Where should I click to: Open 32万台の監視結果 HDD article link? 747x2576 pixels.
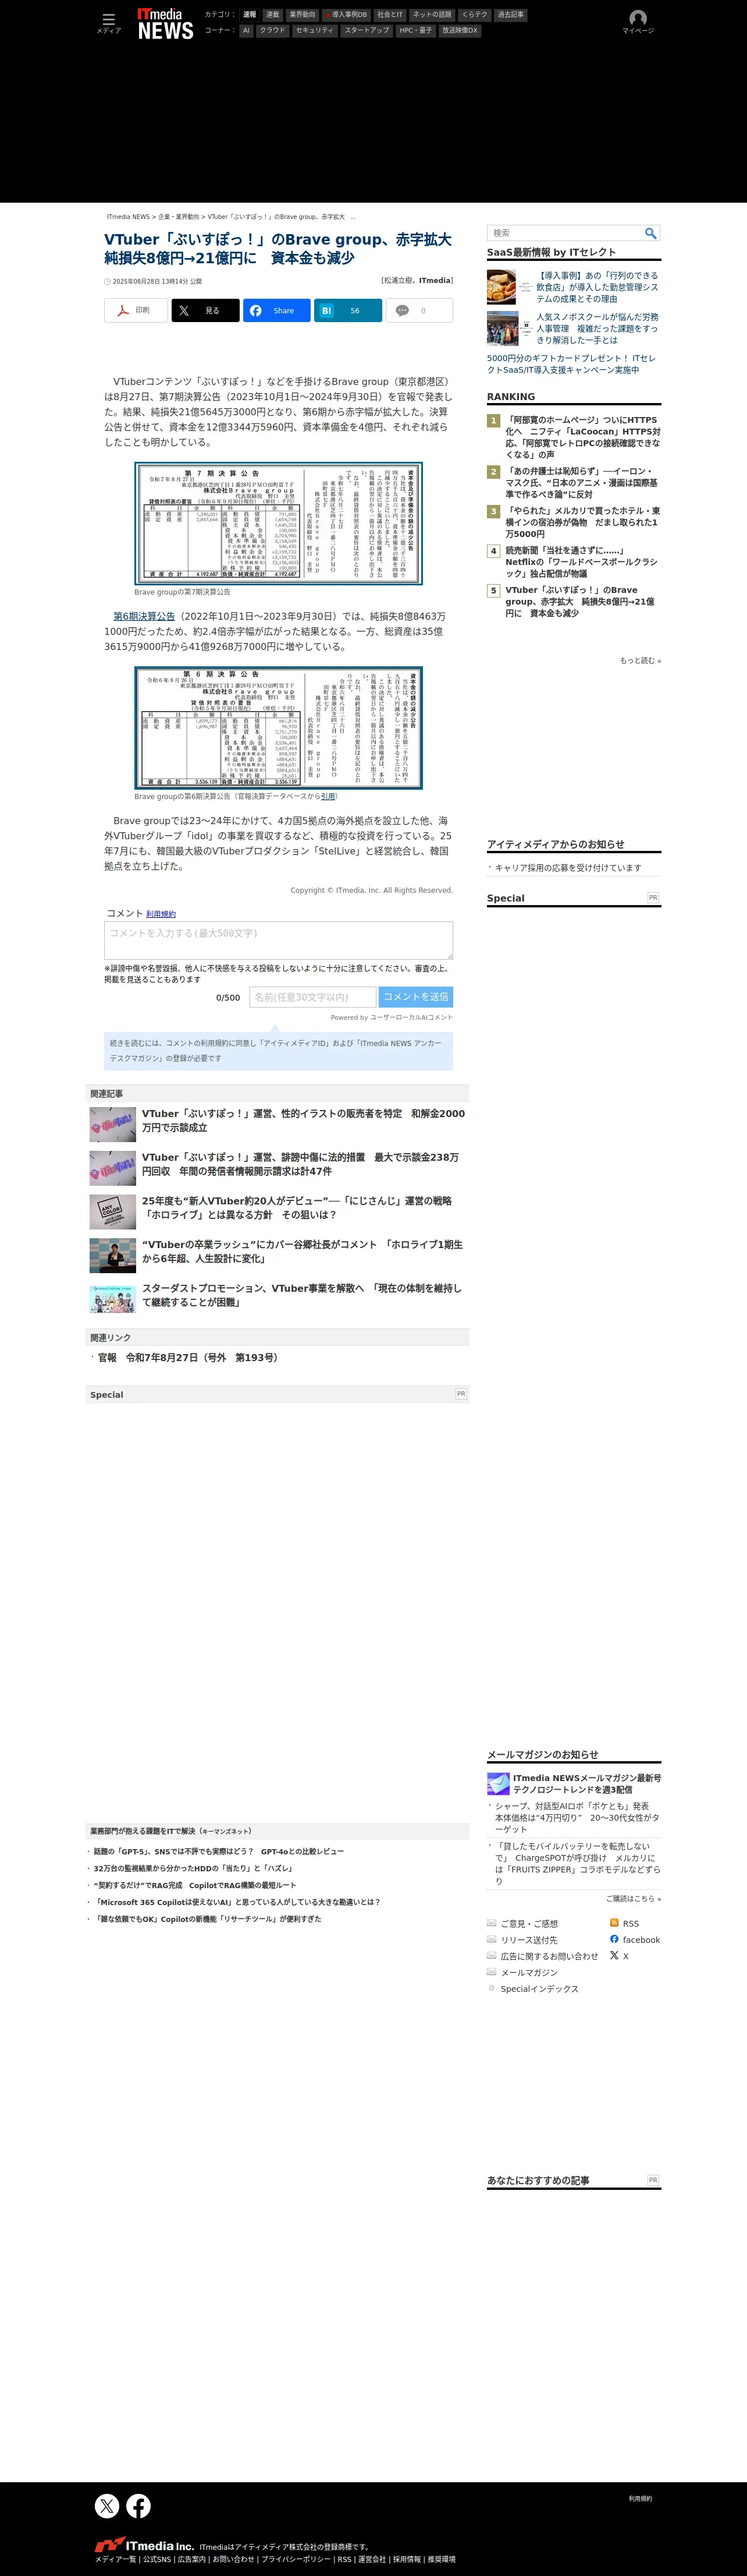click(x=193, y=1868)
